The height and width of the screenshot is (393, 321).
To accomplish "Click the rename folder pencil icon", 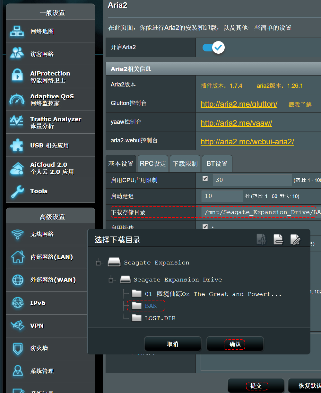I will tap(295, 239).
